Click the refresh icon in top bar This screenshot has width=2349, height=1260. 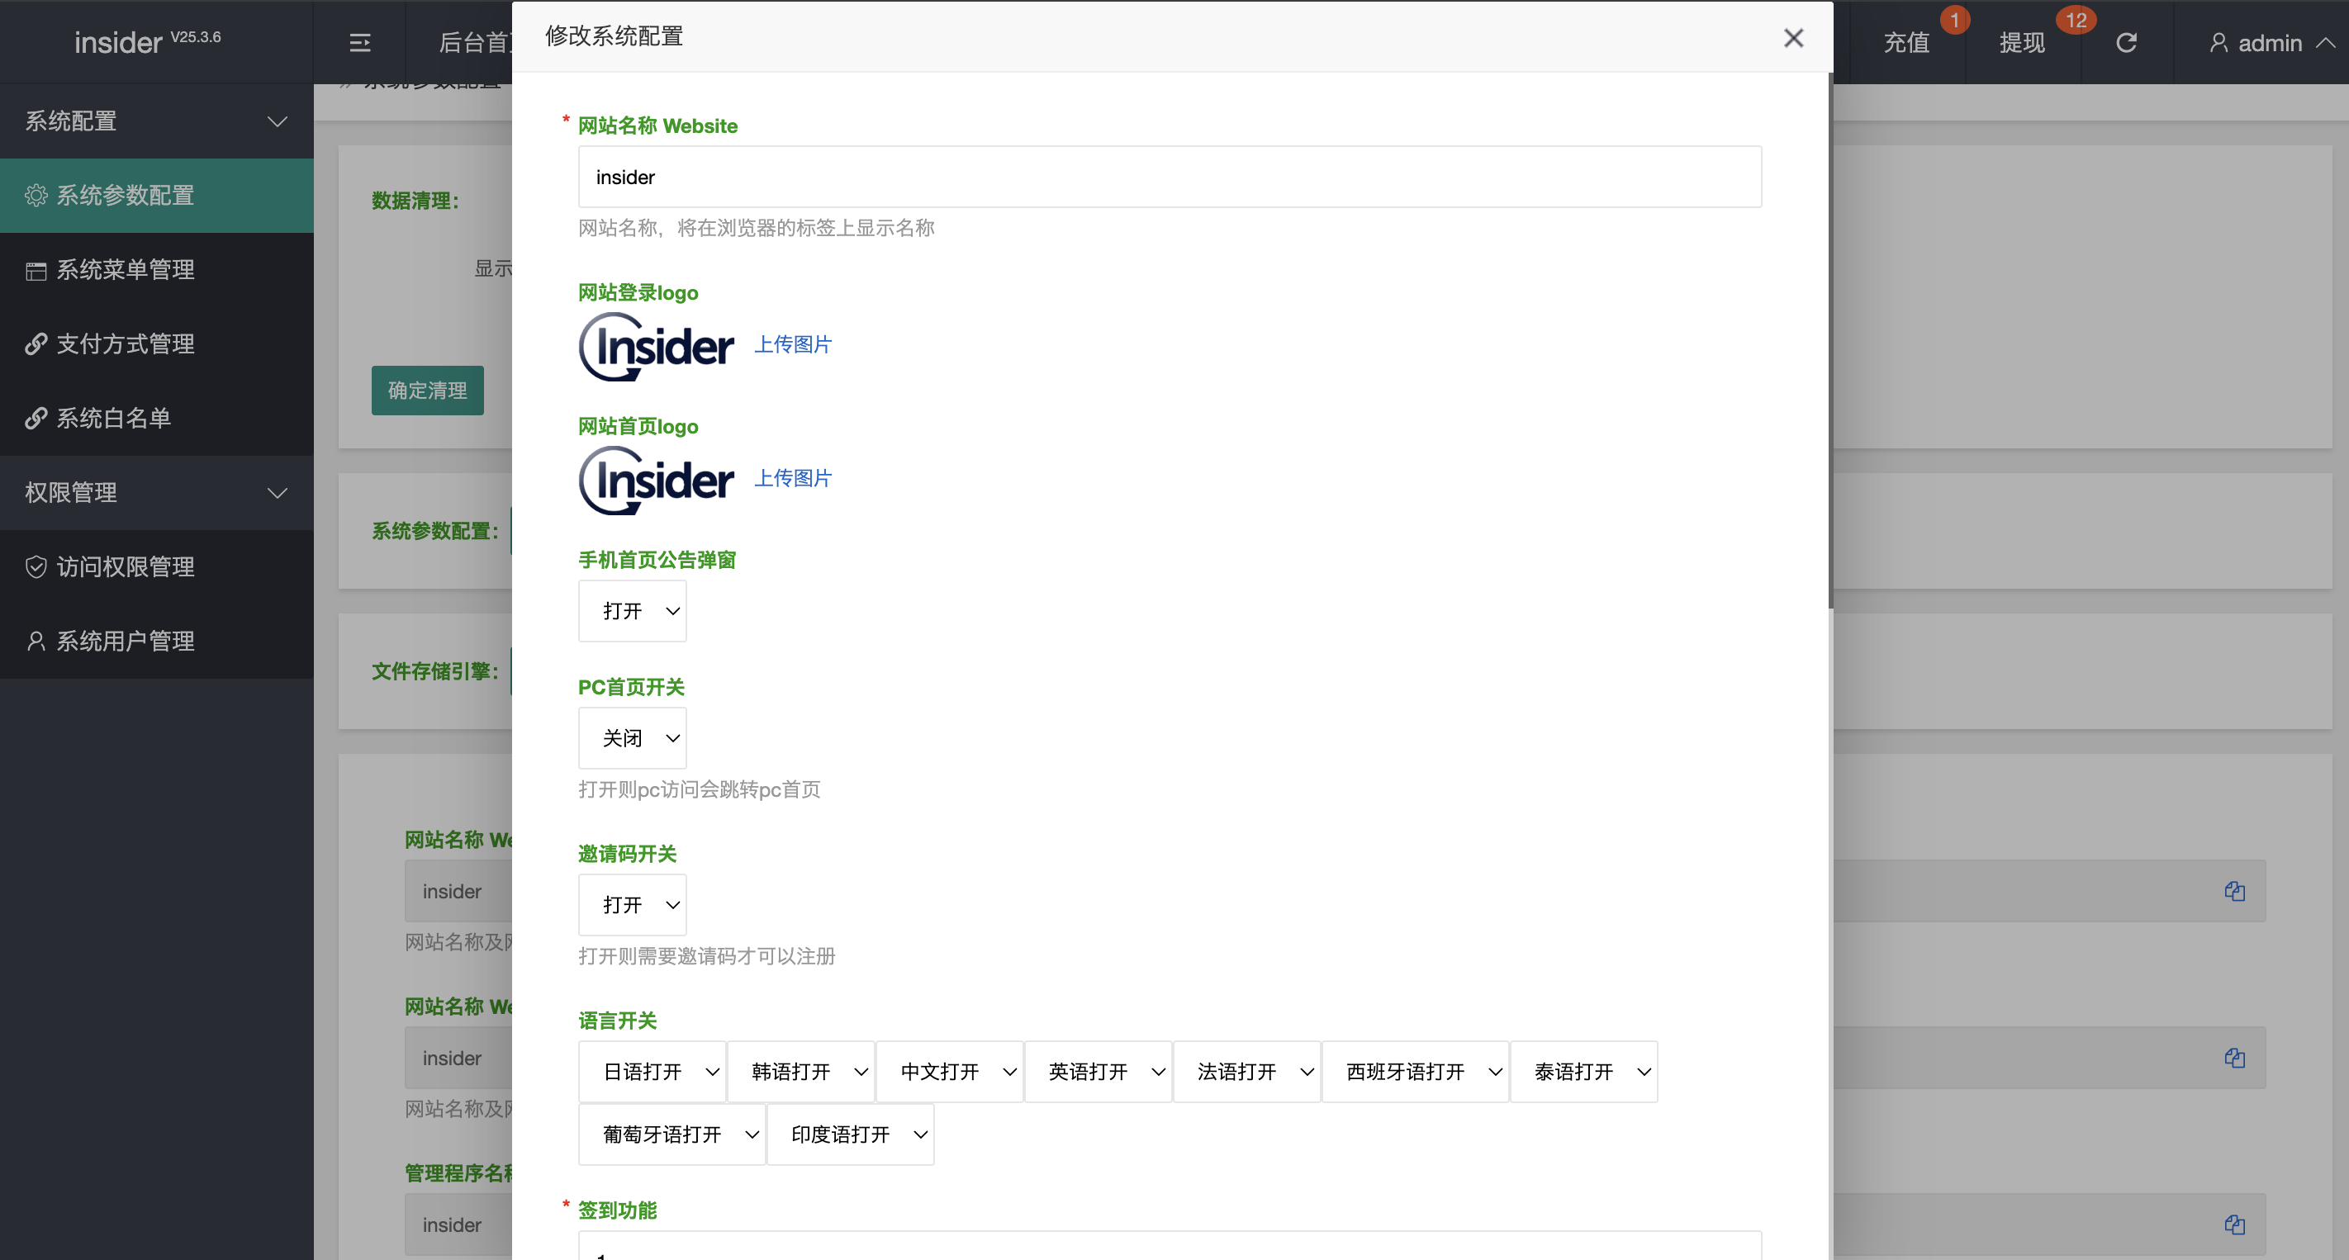pyautogui.click(x=2126, y=43)
